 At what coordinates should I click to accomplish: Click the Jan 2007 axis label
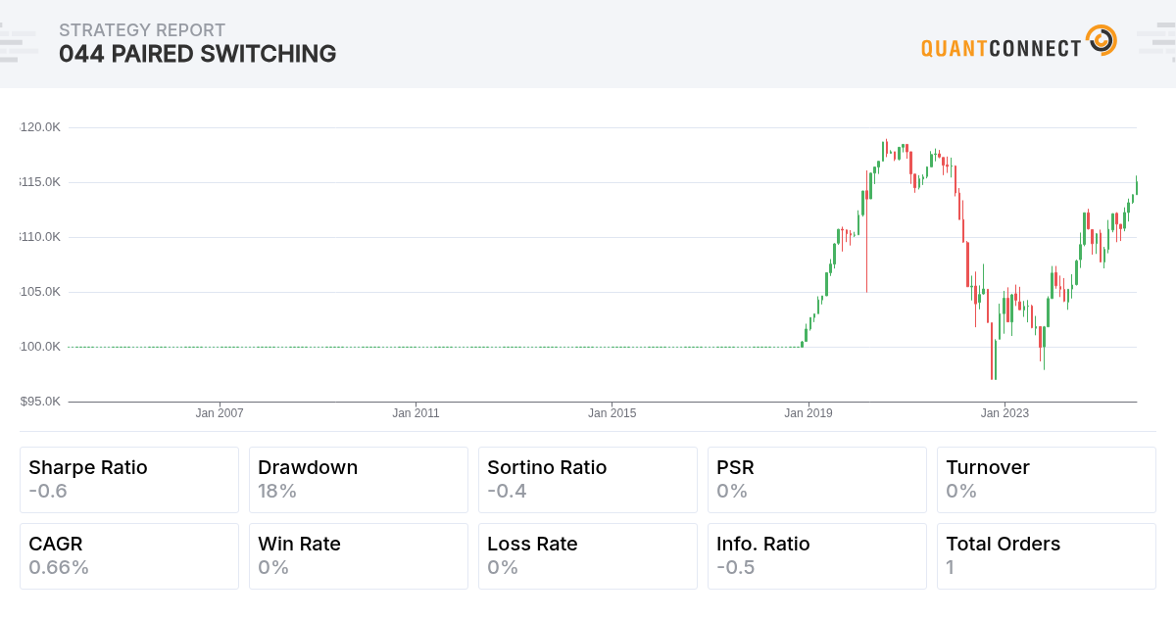click(220, 413)
